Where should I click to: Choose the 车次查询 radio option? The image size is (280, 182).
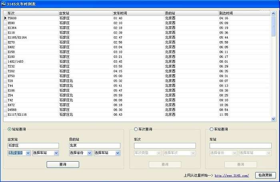[x=136, y=129]
